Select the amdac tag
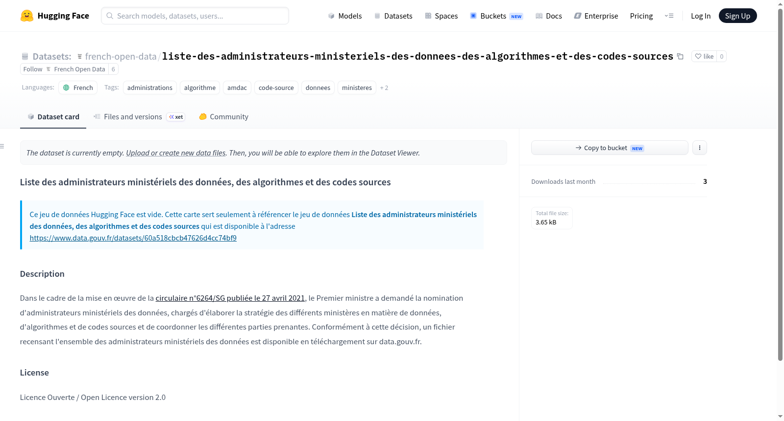 (237, 88)
